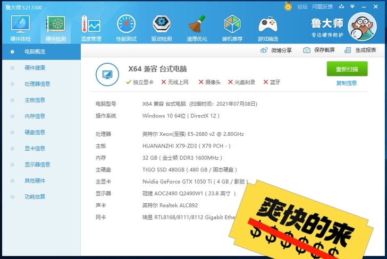Open 硬件体检 hardware checkup icon
The width and height of the screenshot is (387, 259).
coord(21,28)
